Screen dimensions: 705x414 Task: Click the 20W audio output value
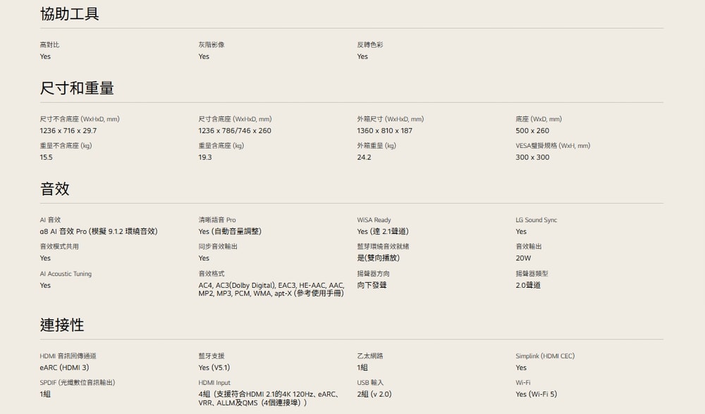(523, 258)
